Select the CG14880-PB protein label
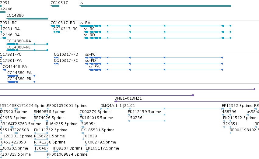The width and height of the screenshot is (259, 159). point(19,79)
